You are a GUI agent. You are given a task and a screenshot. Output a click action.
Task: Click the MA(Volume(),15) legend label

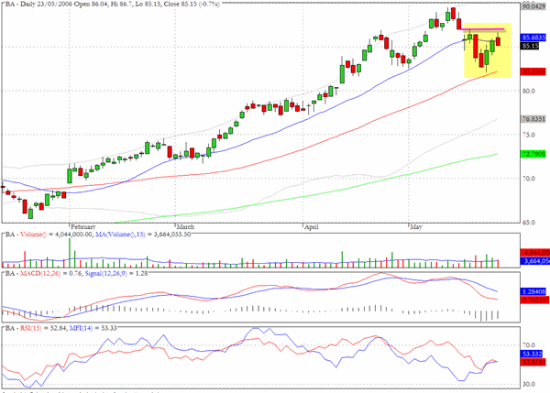point(120,235)
